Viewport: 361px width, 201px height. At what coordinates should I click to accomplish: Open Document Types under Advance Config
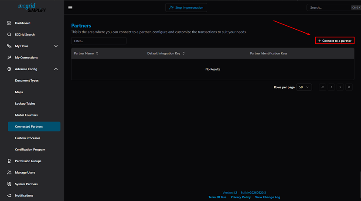(x=27, y=81)
